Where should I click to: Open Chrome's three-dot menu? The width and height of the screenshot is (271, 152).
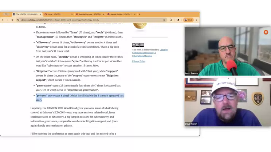196,20
